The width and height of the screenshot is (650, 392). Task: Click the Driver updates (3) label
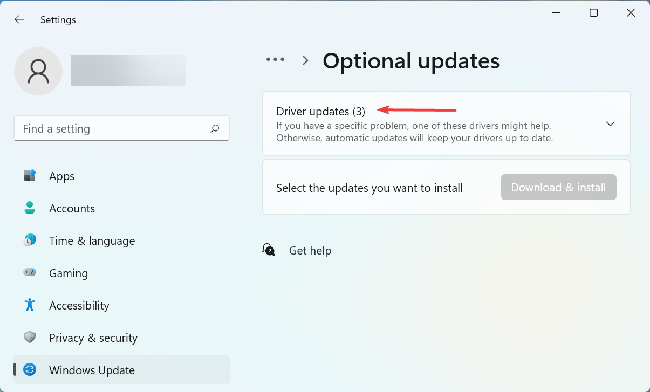pos(320,111)
